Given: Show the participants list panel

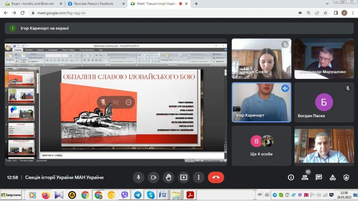Looking at the screenshot, I should point(305,177).
